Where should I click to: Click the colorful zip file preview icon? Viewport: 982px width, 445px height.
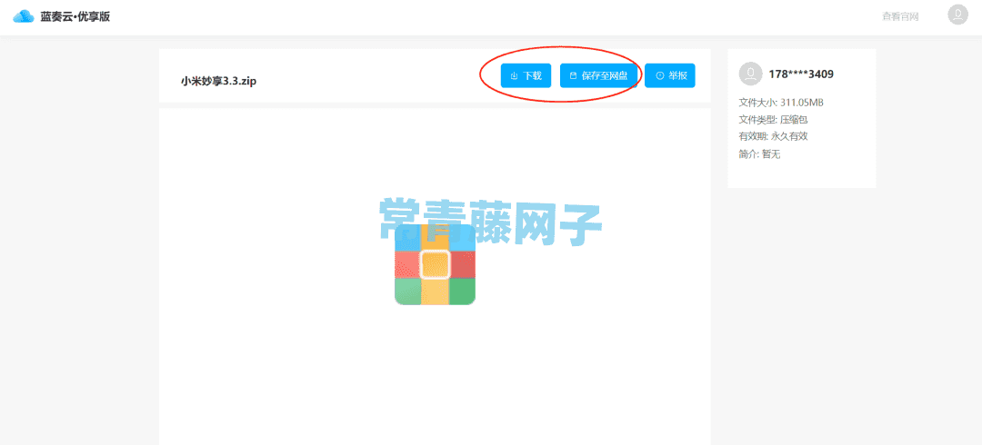436,265
